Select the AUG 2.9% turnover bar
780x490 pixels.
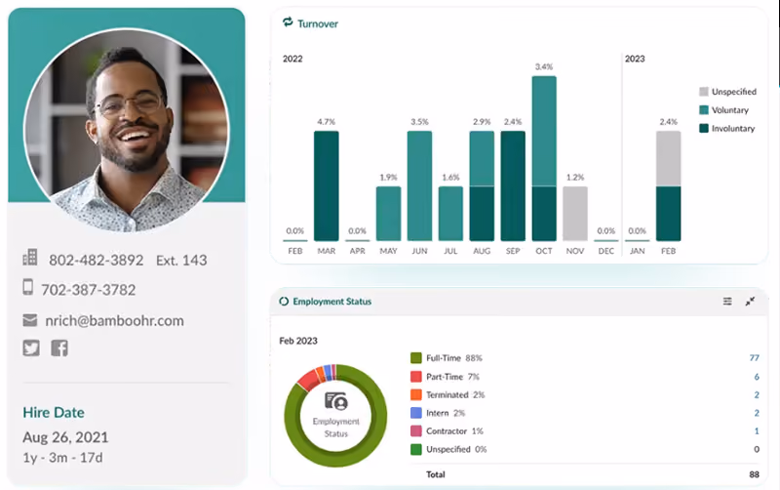click(482, 186)
